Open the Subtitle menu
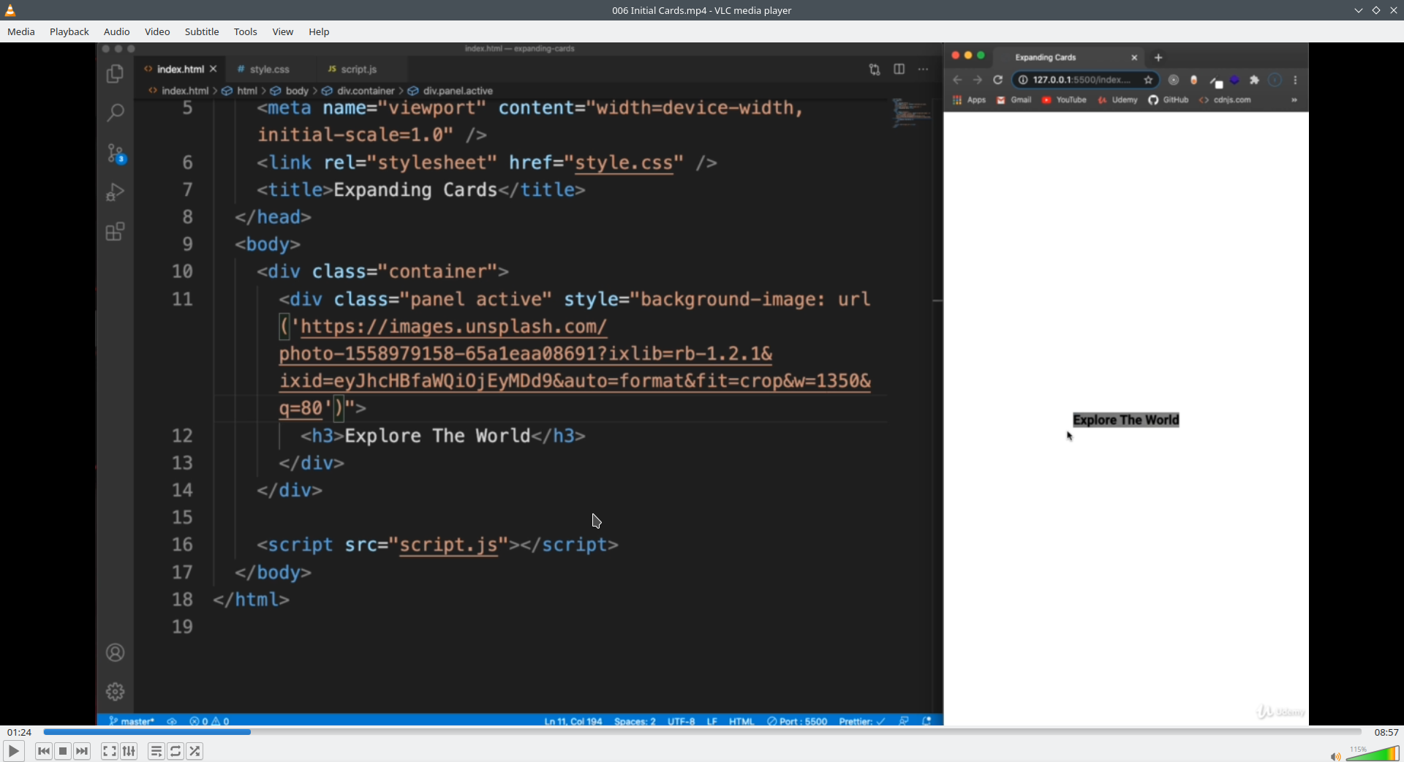This screenshot has height=762, width=1404. (x=202, y=31)
